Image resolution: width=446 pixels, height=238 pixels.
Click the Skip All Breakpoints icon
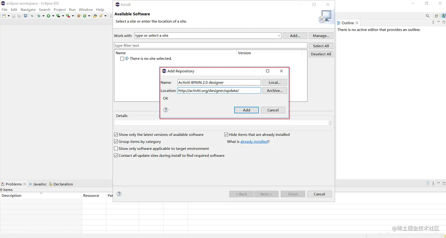[32, 16]
